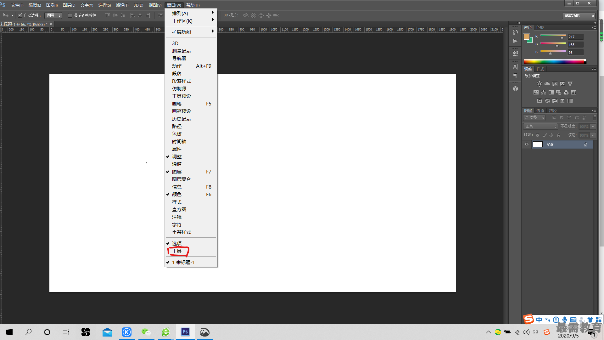
Task: Add a Black & White adjustment
Action: (551, 93)
